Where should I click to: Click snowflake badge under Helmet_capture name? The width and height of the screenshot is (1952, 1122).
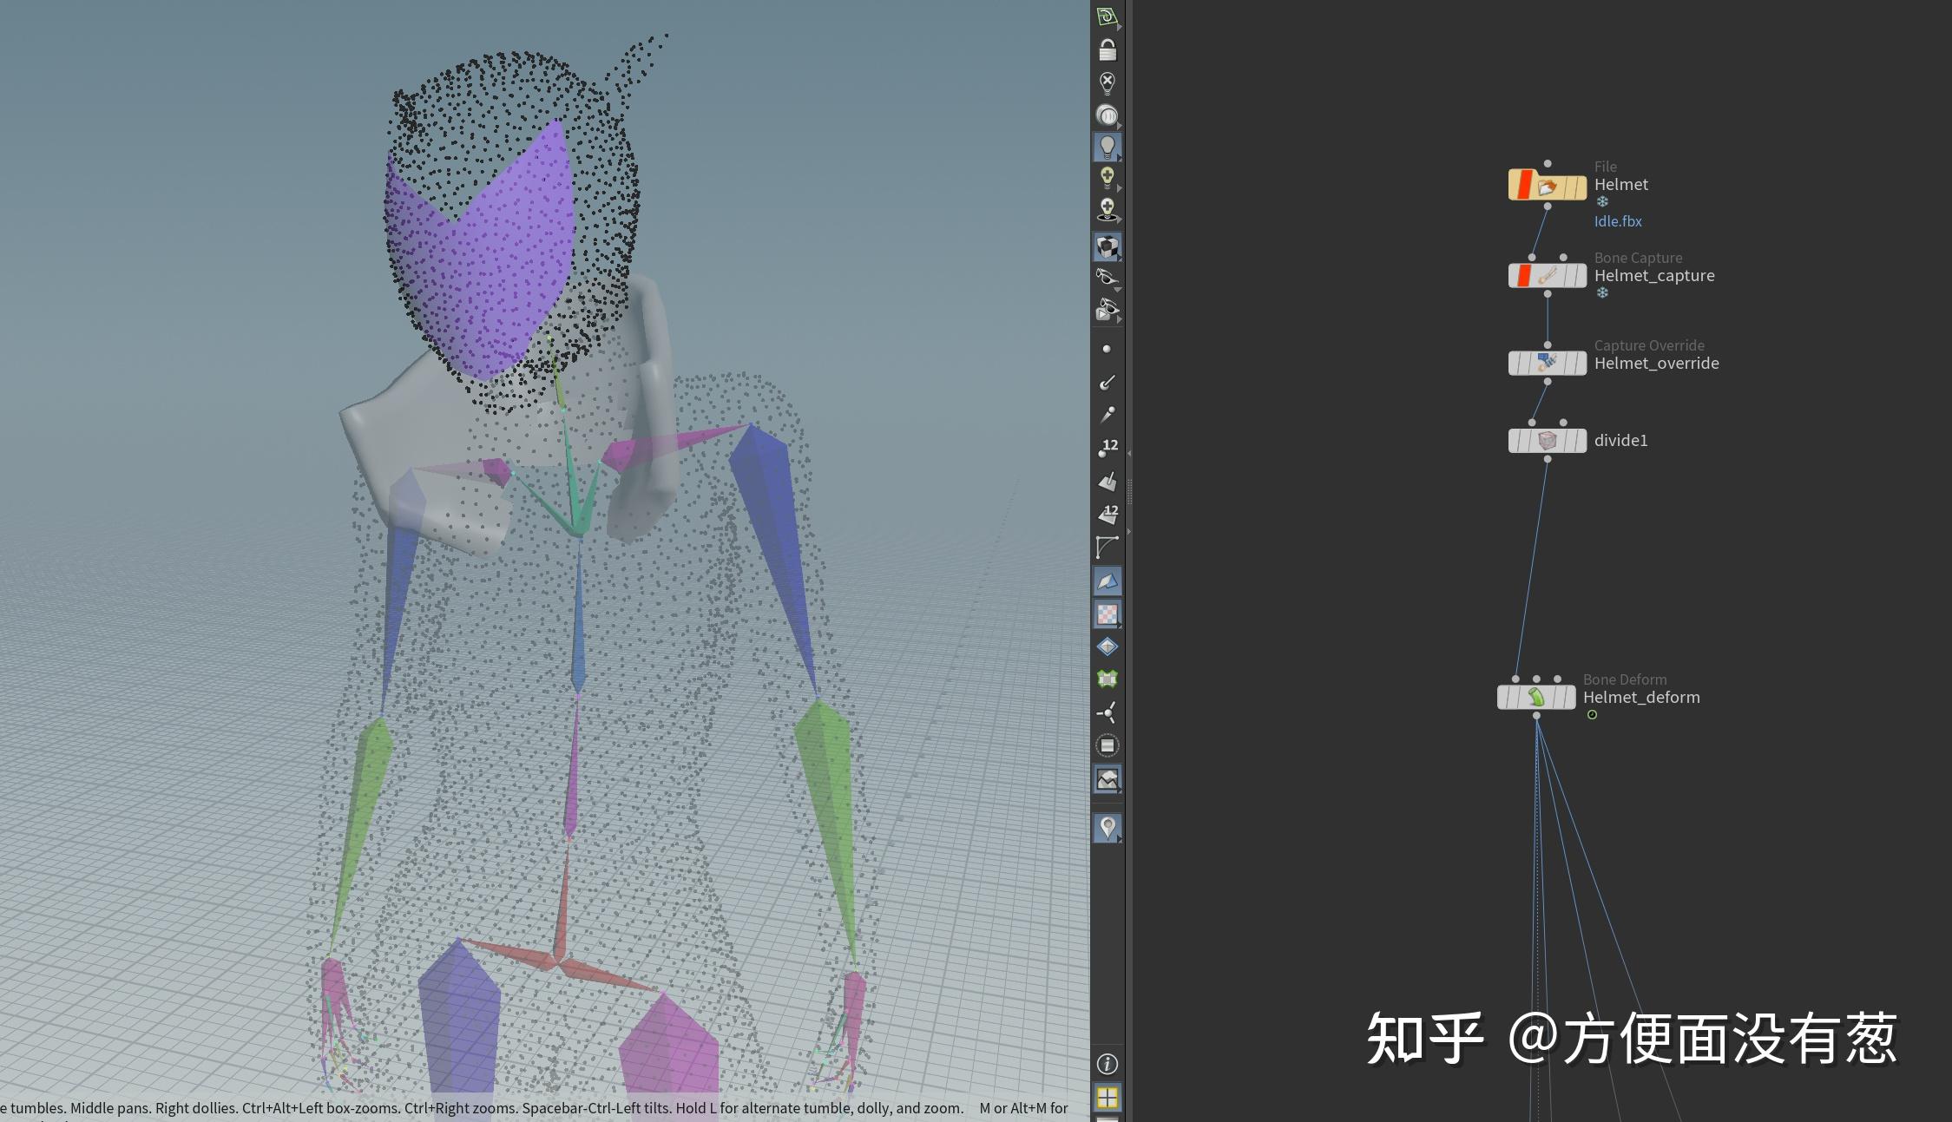(1602, 292)
